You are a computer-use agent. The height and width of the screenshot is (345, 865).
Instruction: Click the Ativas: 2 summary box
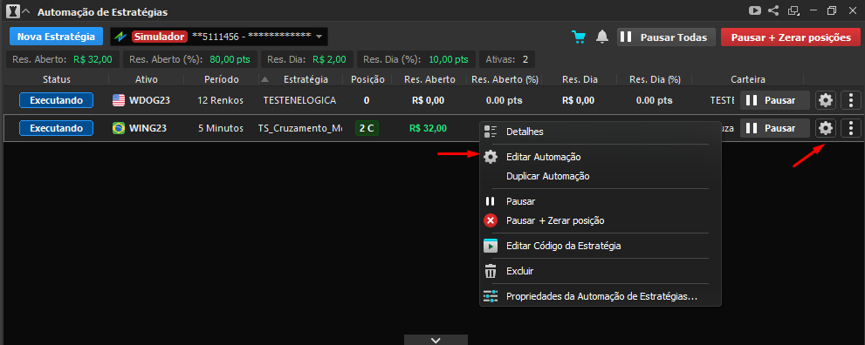tap(507, 59)
